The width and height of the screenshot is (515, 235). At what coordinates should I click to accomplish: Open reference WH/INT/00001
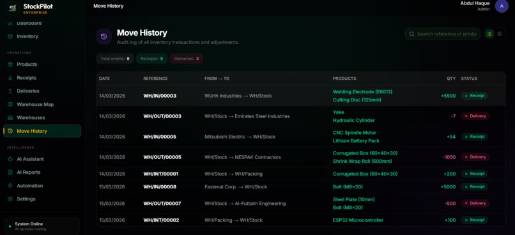[x=161, y=174]
